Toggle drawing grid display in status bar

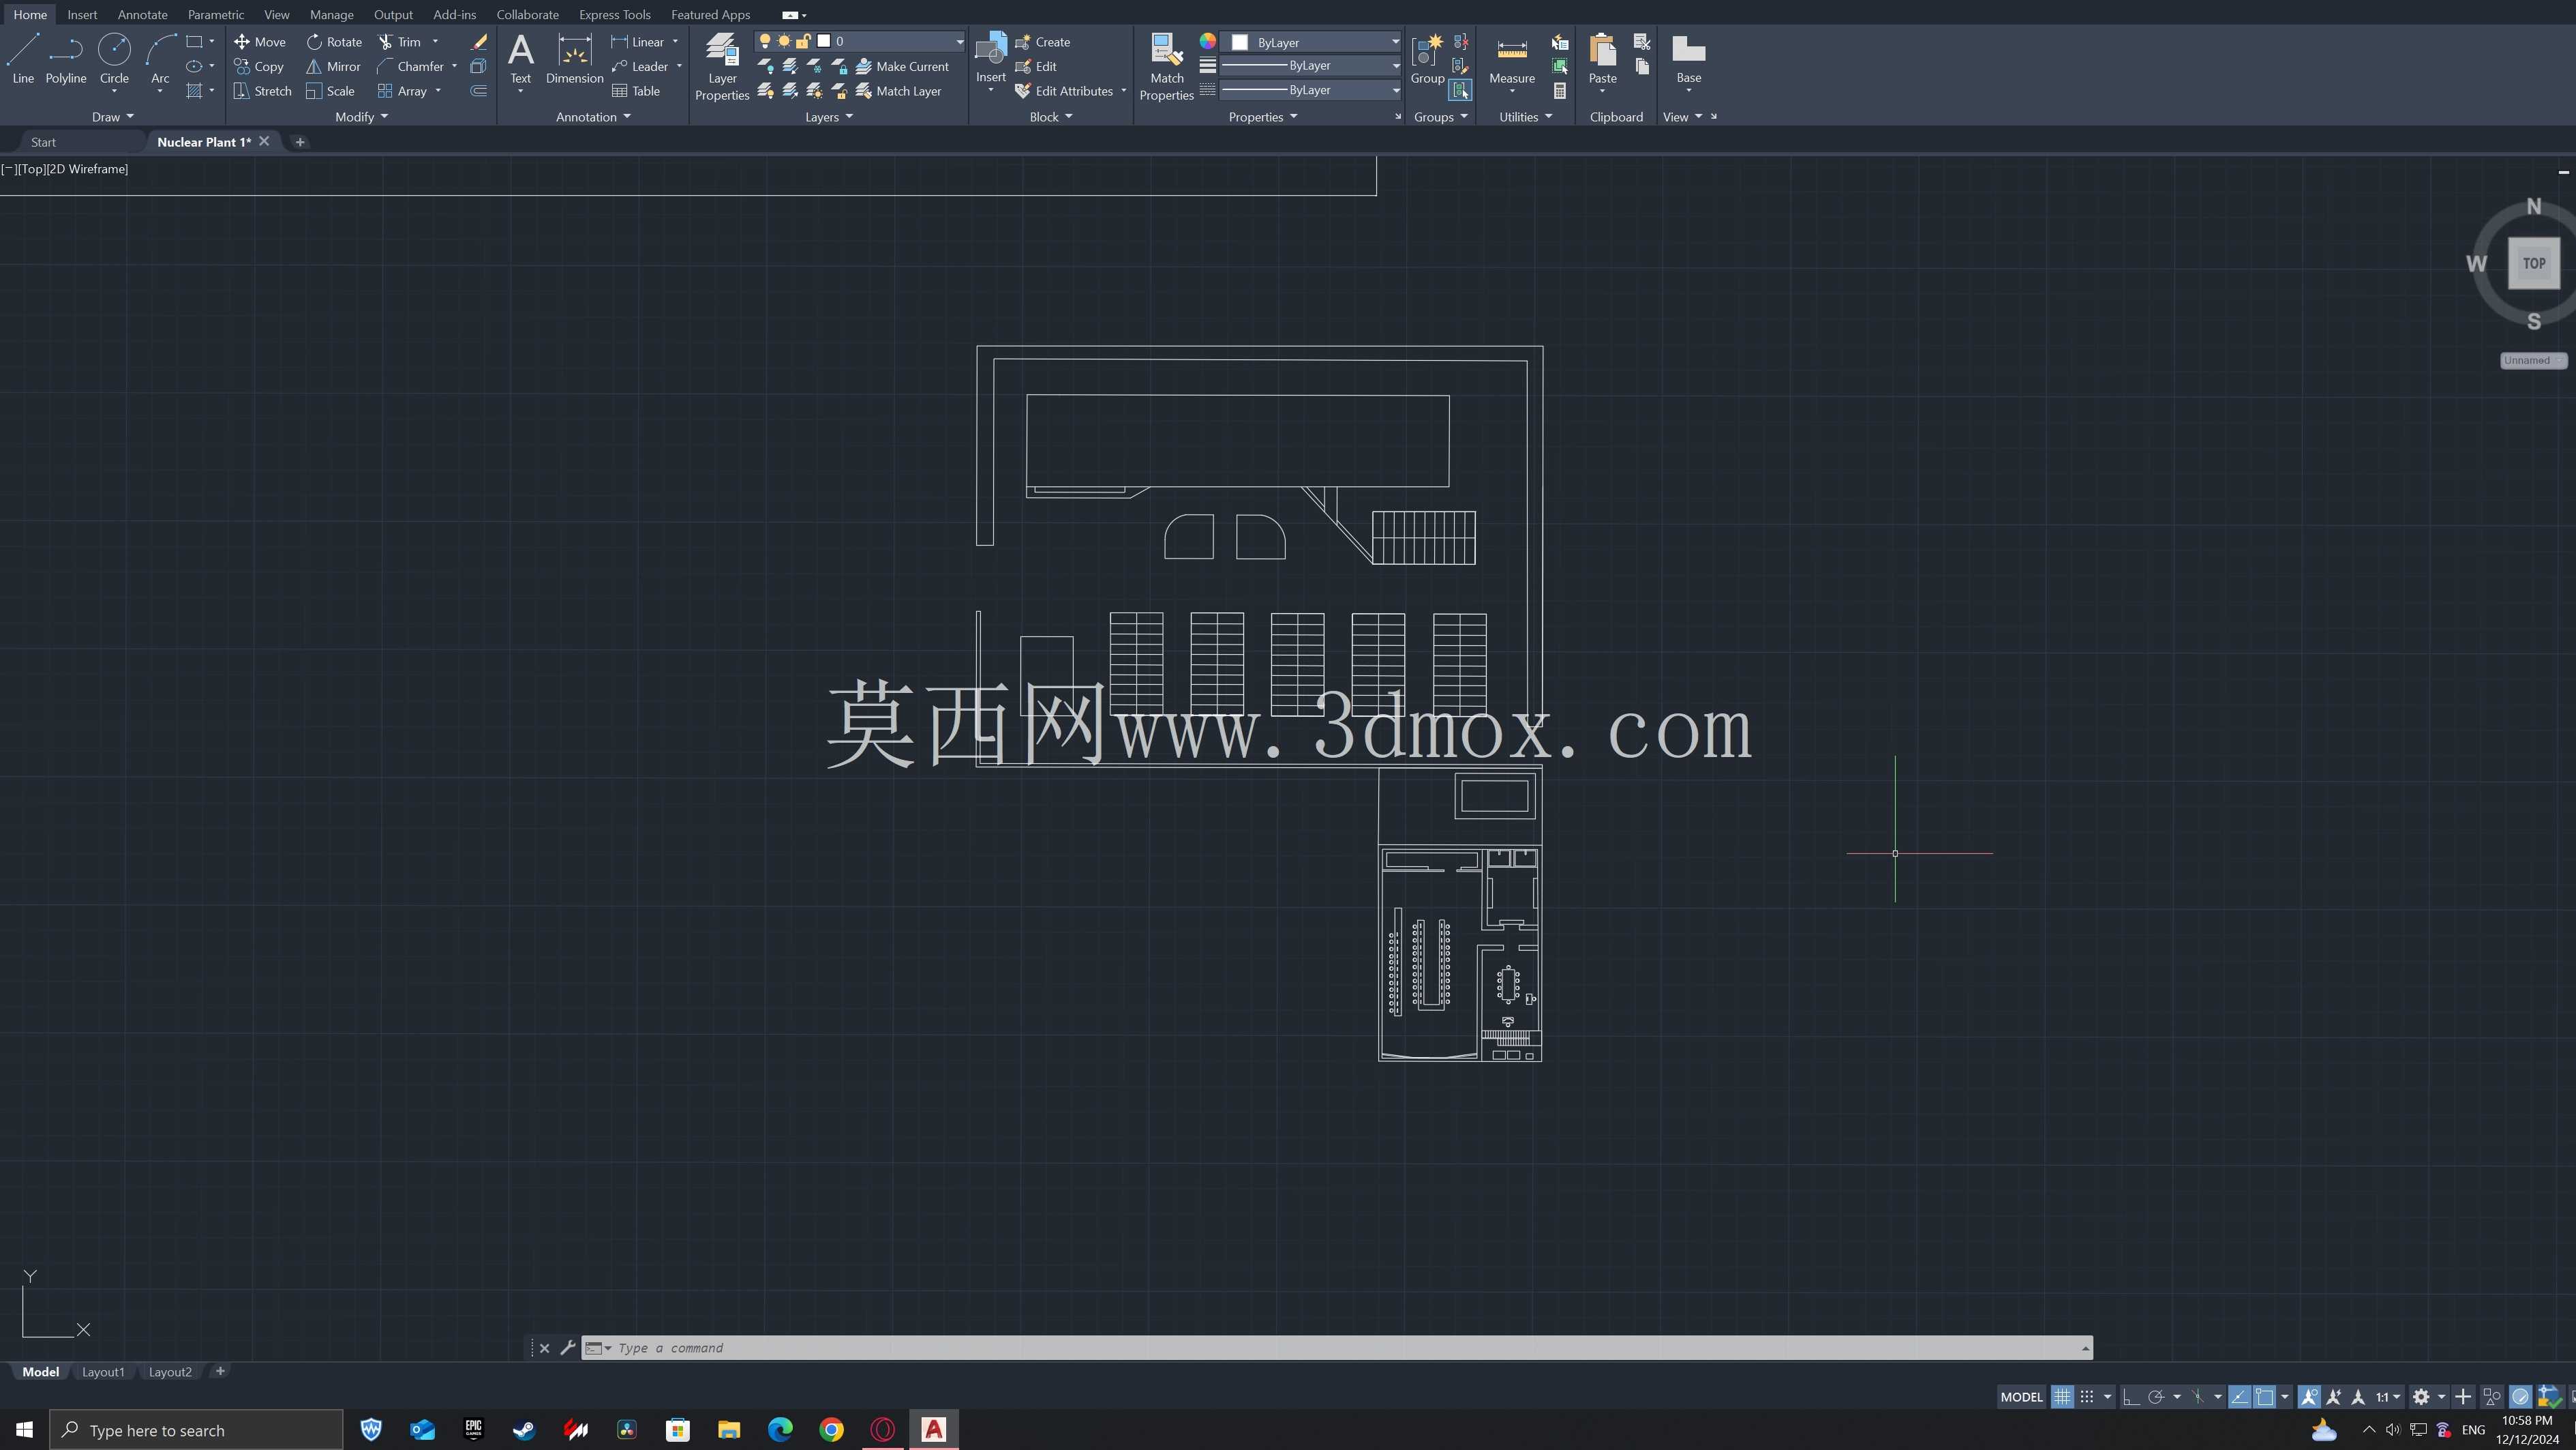coord(2062,1397)
